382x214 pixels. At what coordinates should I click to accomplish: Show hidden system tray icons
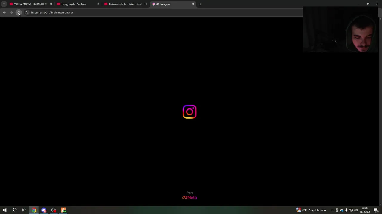tap(332, 210)
